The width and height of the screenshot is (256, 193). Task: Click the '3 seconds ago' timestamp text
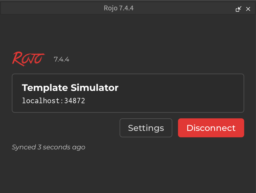click(x=61, y=147)
